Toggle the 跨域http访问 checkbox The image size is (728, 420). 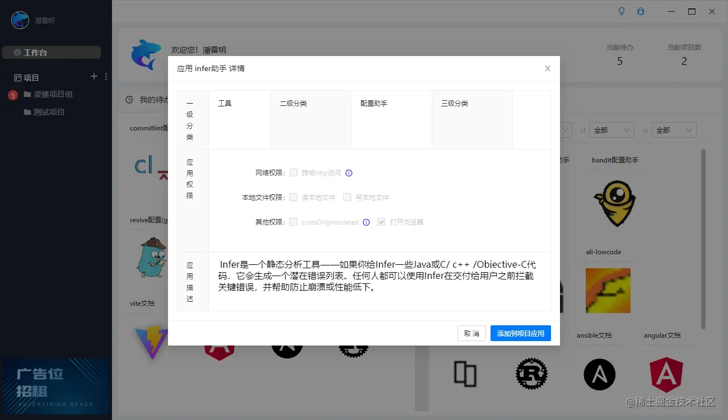[293, 172]
